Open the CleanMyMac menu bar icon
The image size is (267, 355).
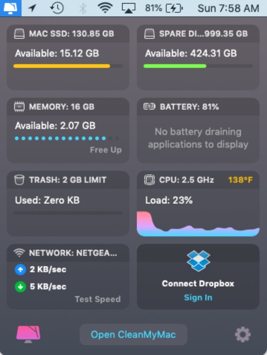coord(11,7)
